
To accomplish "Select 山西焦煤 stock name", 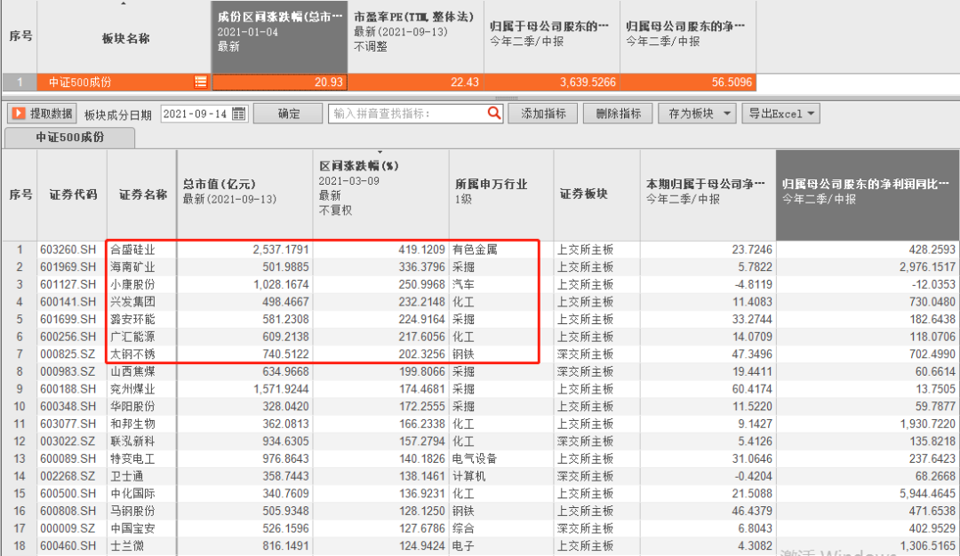I will tap(132, 371).
